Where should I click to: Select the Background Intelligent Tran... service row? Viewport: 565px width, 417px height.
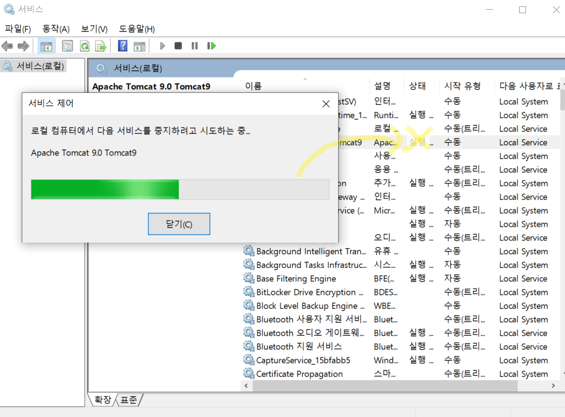[400, 251]
